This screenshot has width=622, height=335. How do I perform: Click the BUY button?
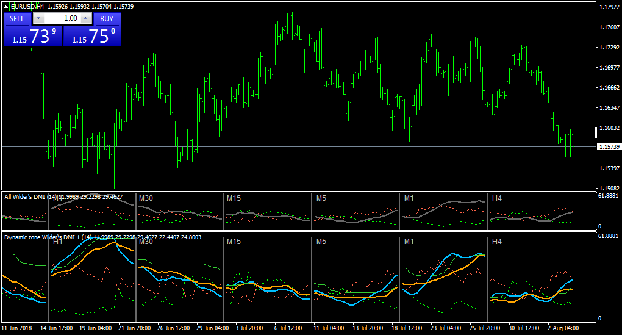tap(107, 19)
